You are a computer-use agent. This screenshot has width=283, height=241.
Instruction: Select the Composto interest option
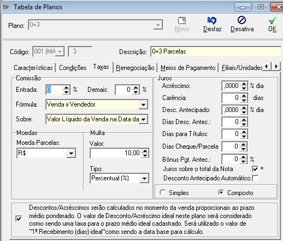click(x=221, y=192)
